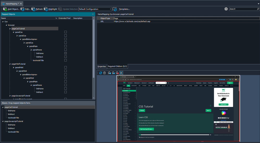Toggle Extended Find checkbox for panelBelowtopnav
260x143 pixels.
65,39
